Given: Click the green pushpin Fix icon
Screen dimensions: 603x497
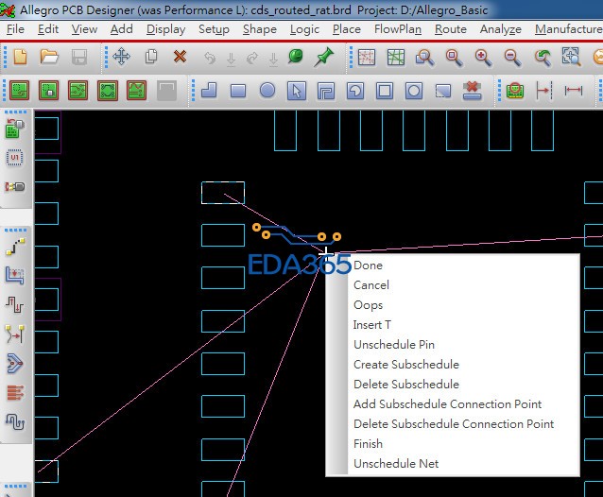Looking at the screenshot, I should [324, 57].
